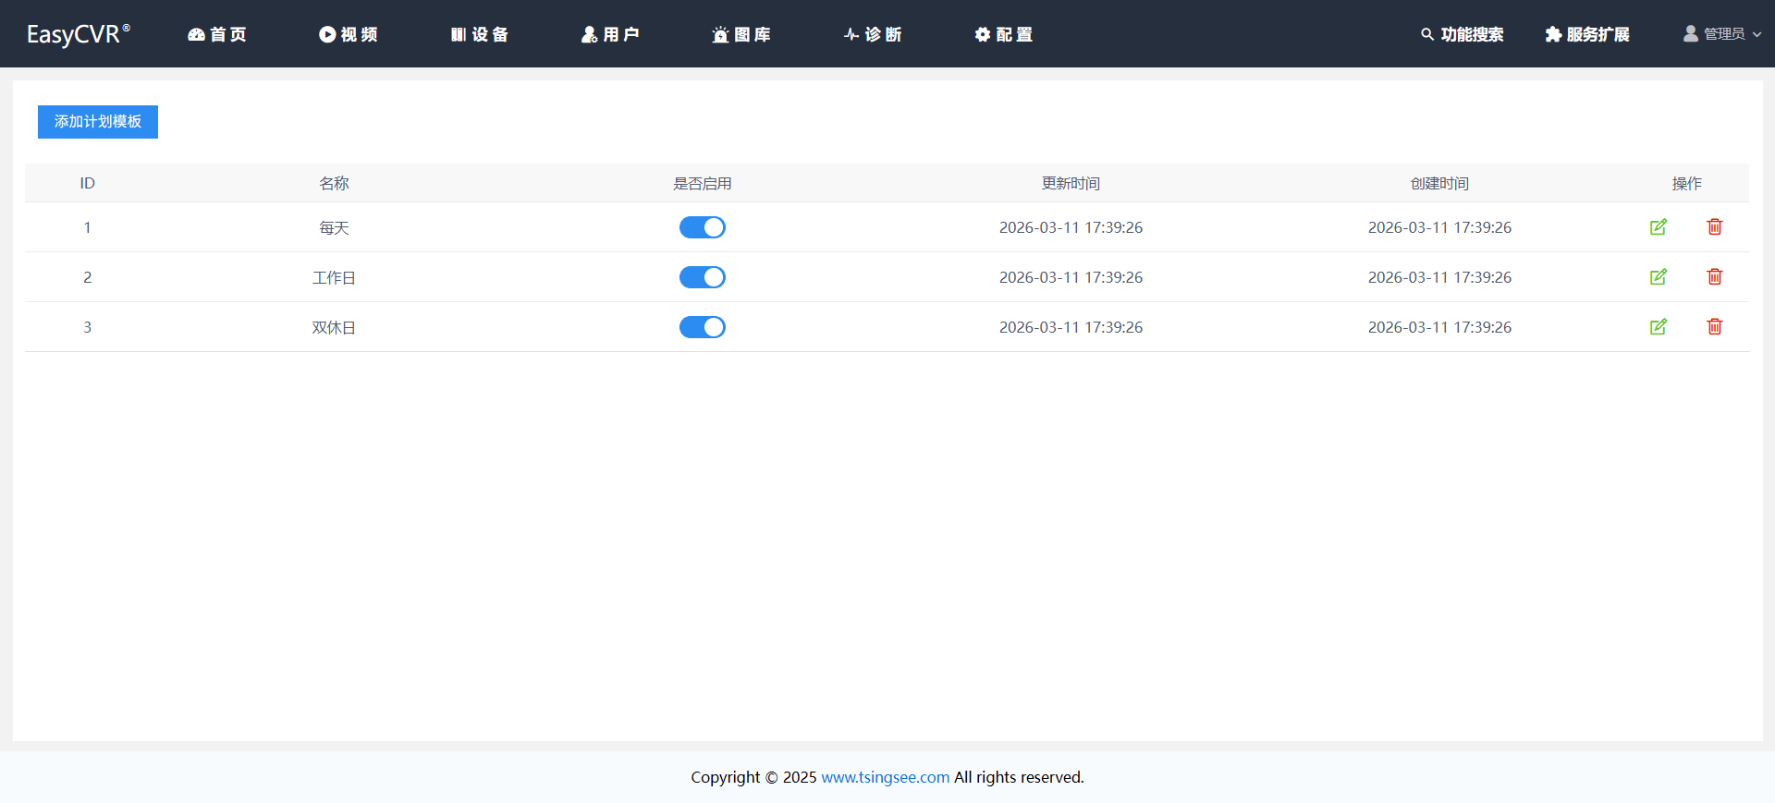Open the www.tsingsee.com link
This screenshot has width=1775, height=803.
point(885,777)
